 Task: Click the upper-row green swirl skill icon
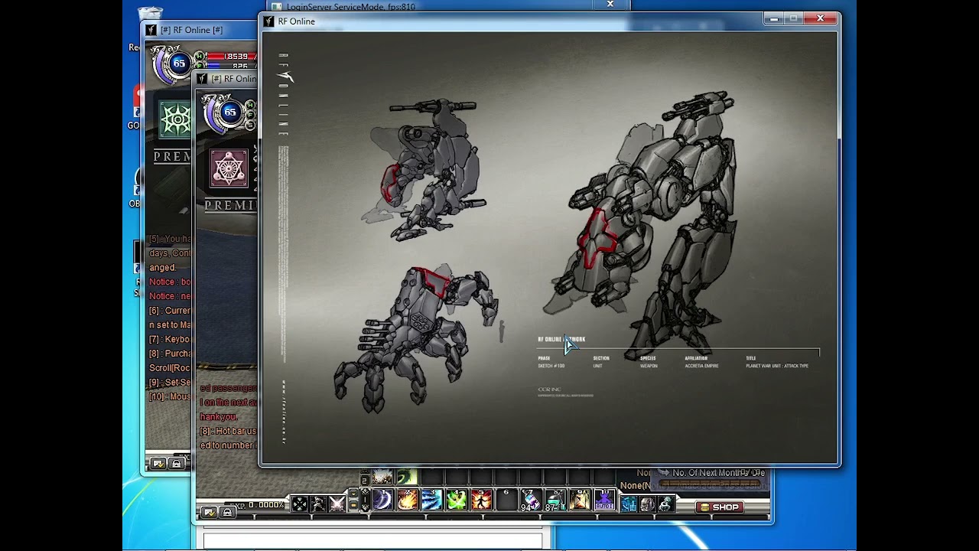point(406,478)
